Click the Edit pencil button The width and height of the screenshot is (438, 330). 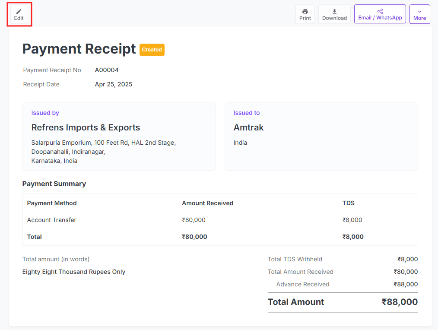click(19, 14)
